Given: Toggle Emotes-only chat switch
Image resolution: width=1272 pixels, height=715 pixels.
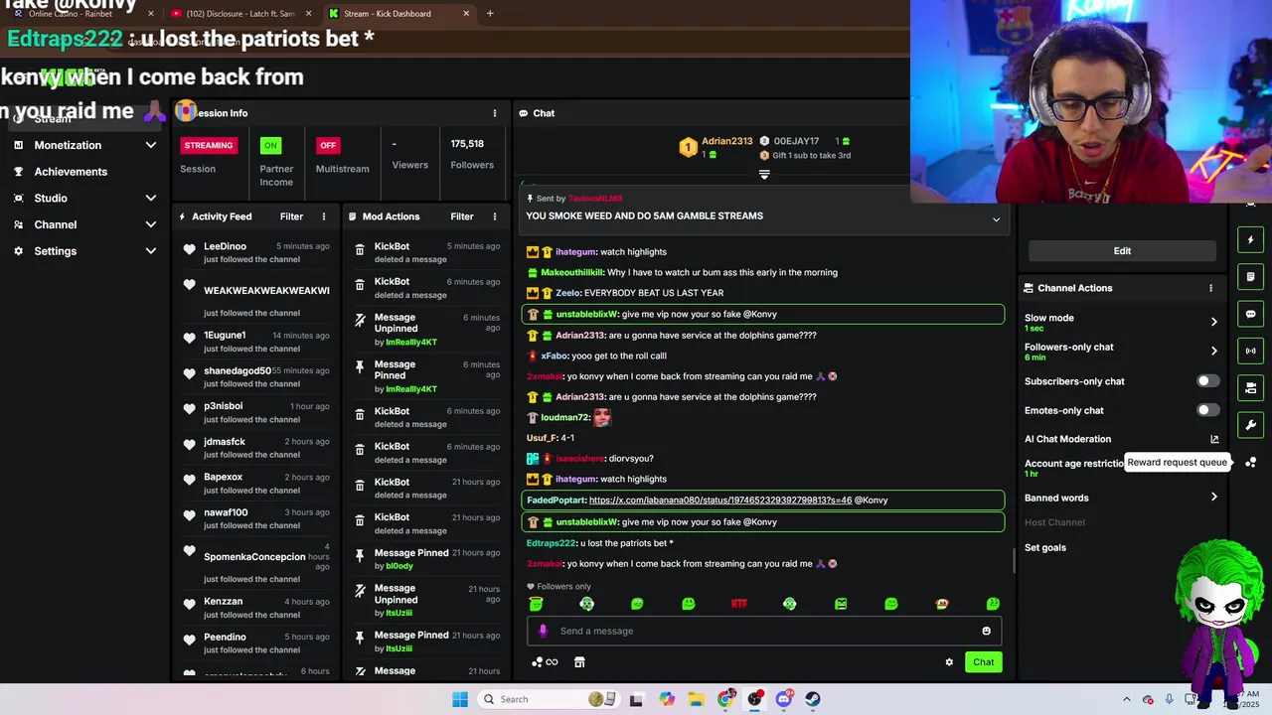Looking at the screenshot, I should tap(1207, 410).
